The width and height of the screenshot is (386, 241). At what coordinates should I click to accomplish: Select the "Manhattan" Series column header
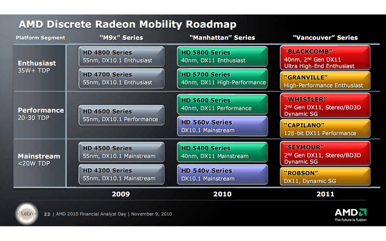[222, 38]
